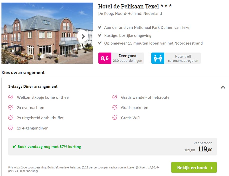Viewport: 229px width, 176px height.
Task: Click the checkmark beside 1x 4-gangendiner
Action: 11,128
